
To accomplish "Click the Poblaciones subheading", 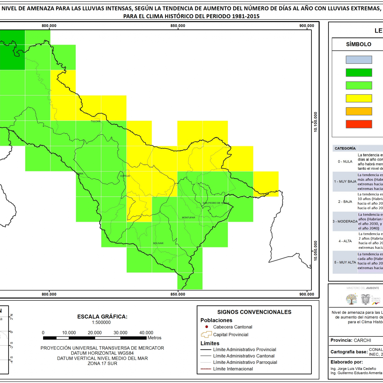I will point(216,320).
